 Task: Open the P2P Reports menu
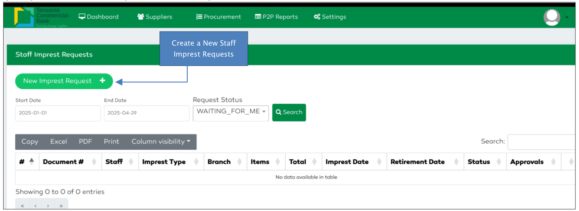coord(276,17)
